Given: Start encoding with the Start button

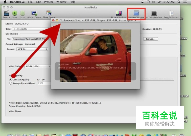Looking at the screenshot, I should pos(15,14).
